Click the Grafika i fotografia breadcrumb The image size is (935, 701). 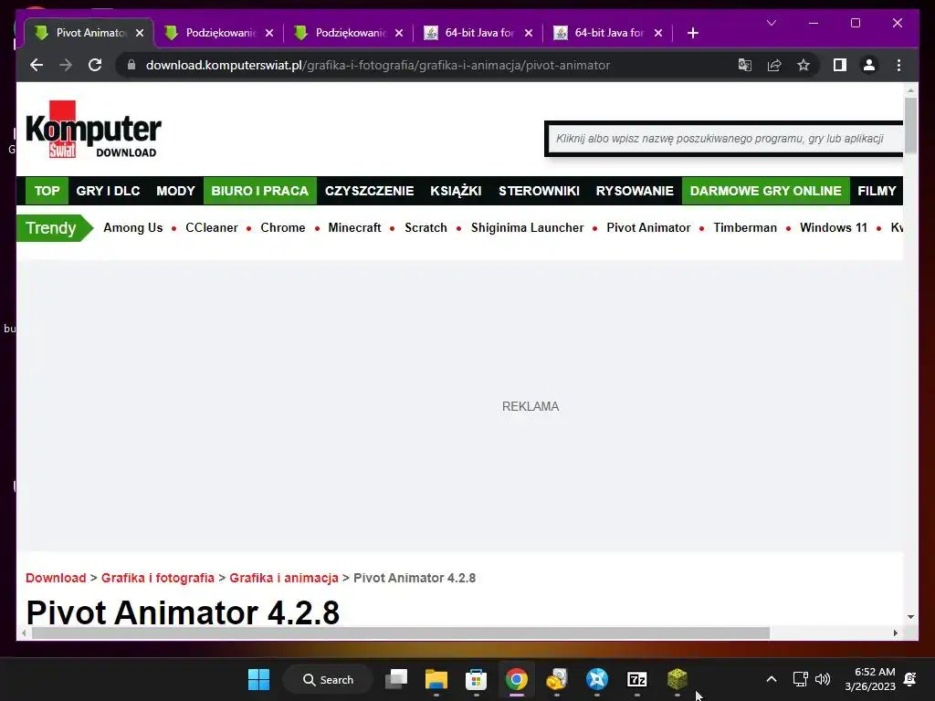click(x=157, y=578)
